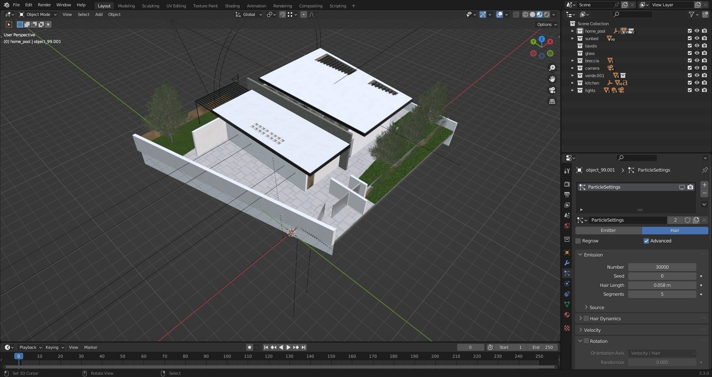This screenshot has height=377, width=712.
Task: Enable the Rotation checkbox
Action: 586,341
